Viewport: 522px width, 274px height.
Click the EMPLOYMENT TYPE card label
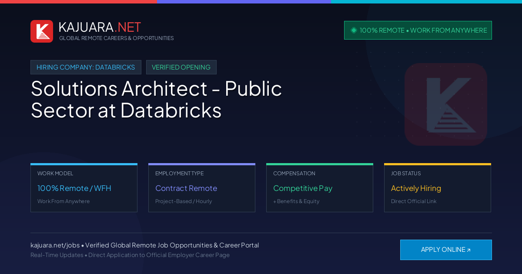click(179, 174)
